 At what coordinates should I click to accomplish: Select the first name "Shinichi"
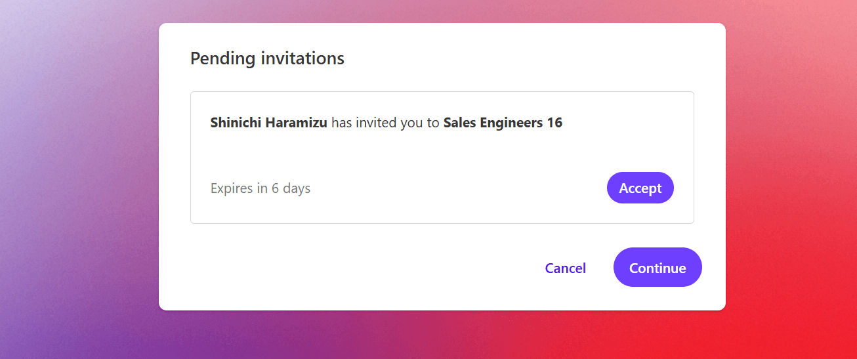point(236,123)
